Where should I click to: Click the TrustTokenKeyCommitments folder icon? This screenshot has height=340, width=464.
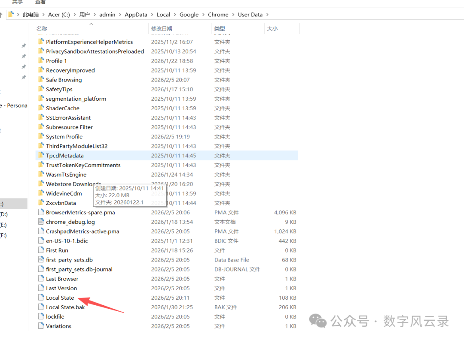click(x=41, y=165)
